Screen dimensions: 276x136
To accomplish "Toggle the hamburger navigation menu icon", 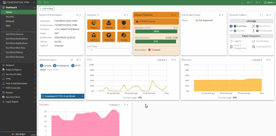I will pyautogui.click(x=40, y=2).
